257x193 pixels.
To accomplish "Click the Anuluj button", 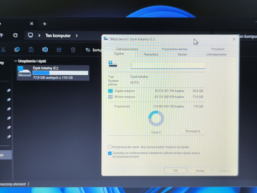I will click(x=200, y=170).
